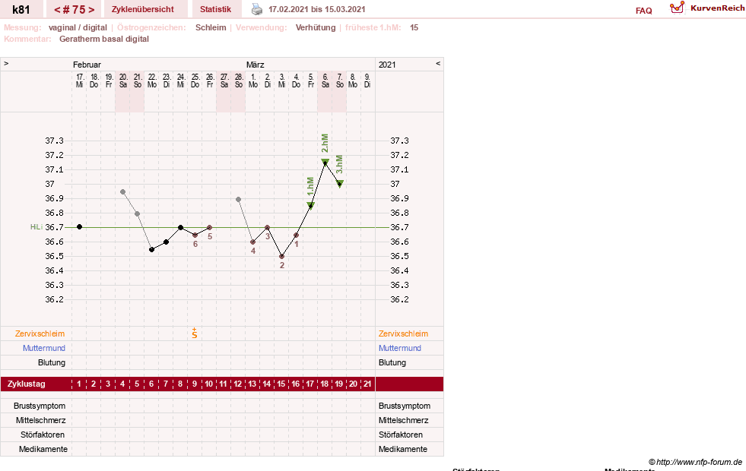Click the date range '17.02.2021 bis 15.03.2021'
Viewport: 746px width, 471px height.
[x=317, y=9]
